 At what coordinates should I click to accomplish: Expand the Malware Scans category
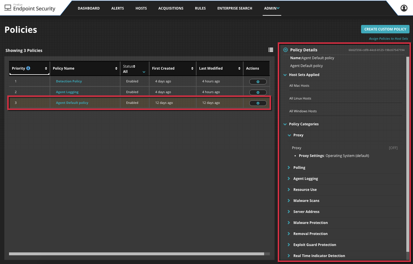point(289,200)
